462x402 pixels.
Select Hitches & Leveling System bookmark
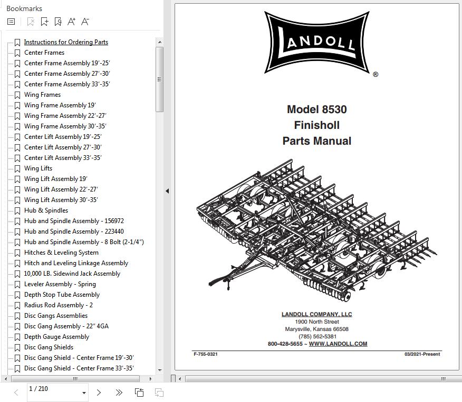coord(61,253)
